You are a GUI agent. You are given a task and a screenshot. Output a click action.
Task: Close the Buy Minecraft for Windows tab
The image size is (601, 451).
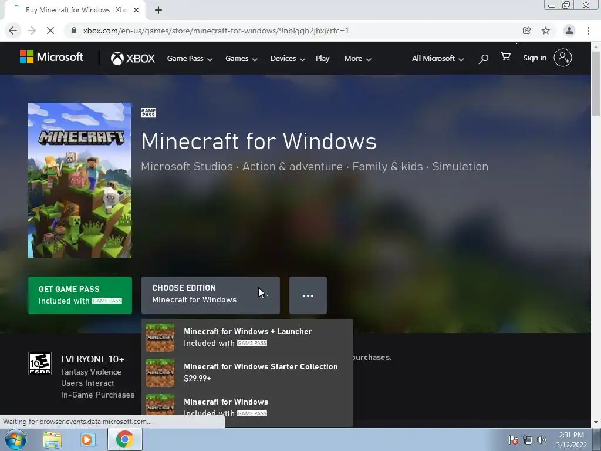click(136, 10)
